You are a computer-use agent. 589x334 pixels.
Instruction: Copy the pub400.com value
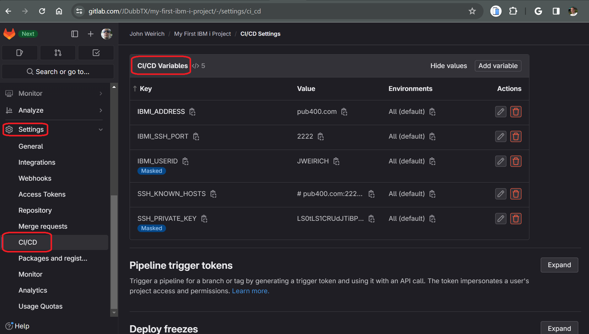344,112
